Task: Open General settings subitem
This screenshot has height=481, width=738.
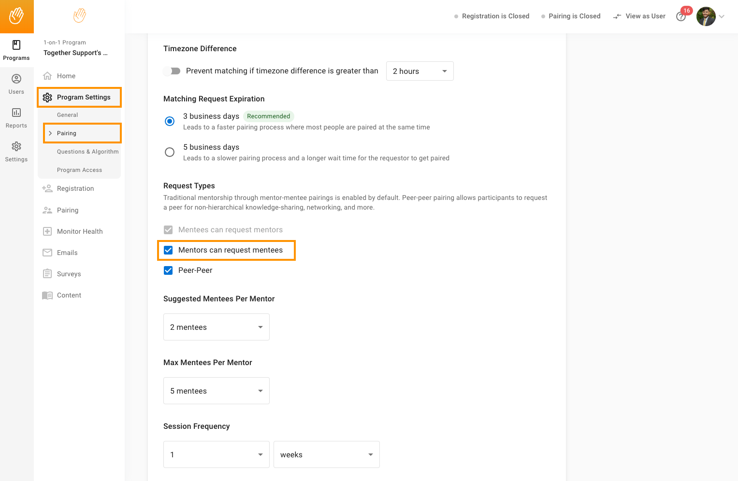Action: 68,115
